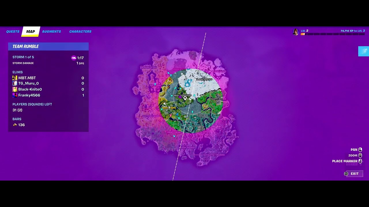Click the 'STORM DAMAGE' label
Image resolution: width=369 pixels, height=207 pixels.
[x=23, y=63]
